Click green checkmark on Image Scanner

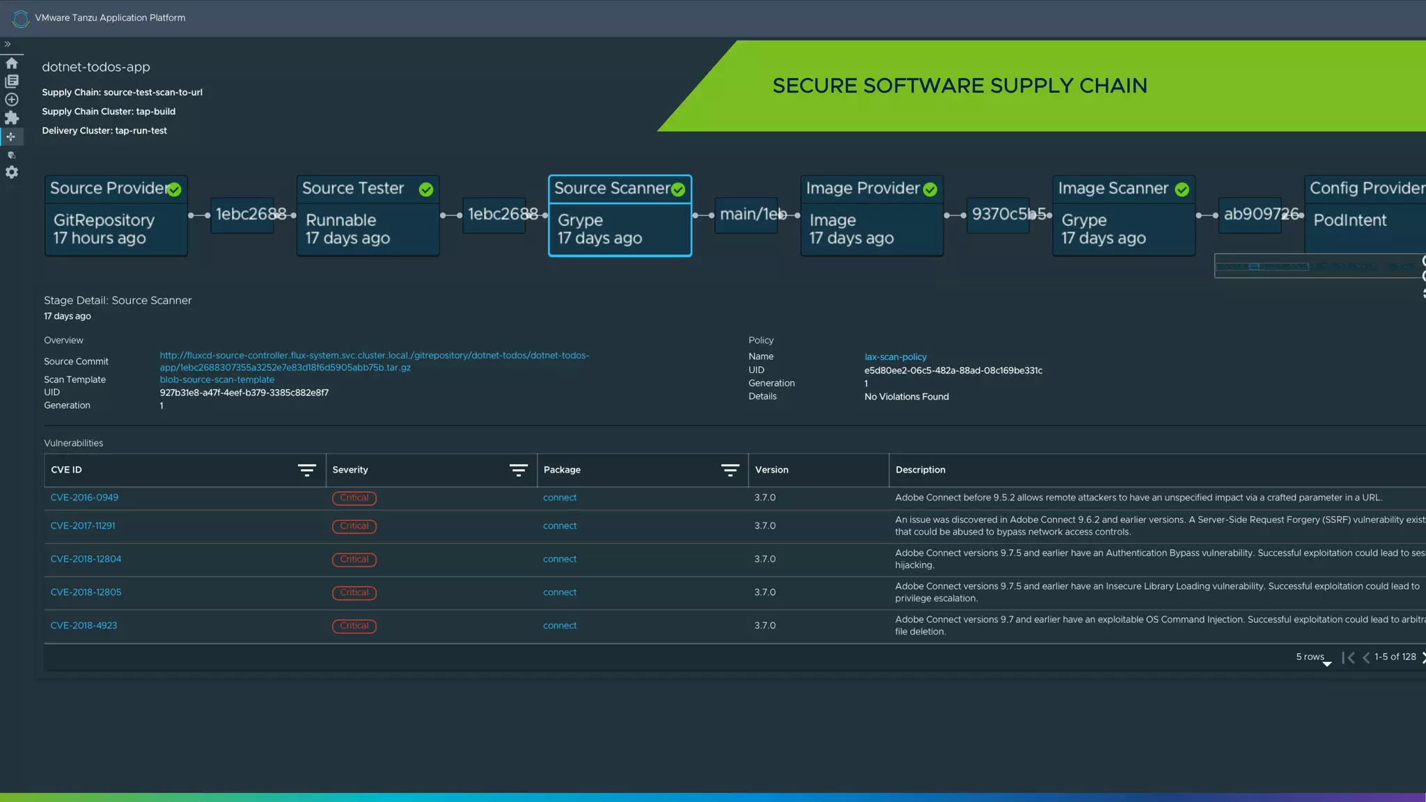(1182, 189)
